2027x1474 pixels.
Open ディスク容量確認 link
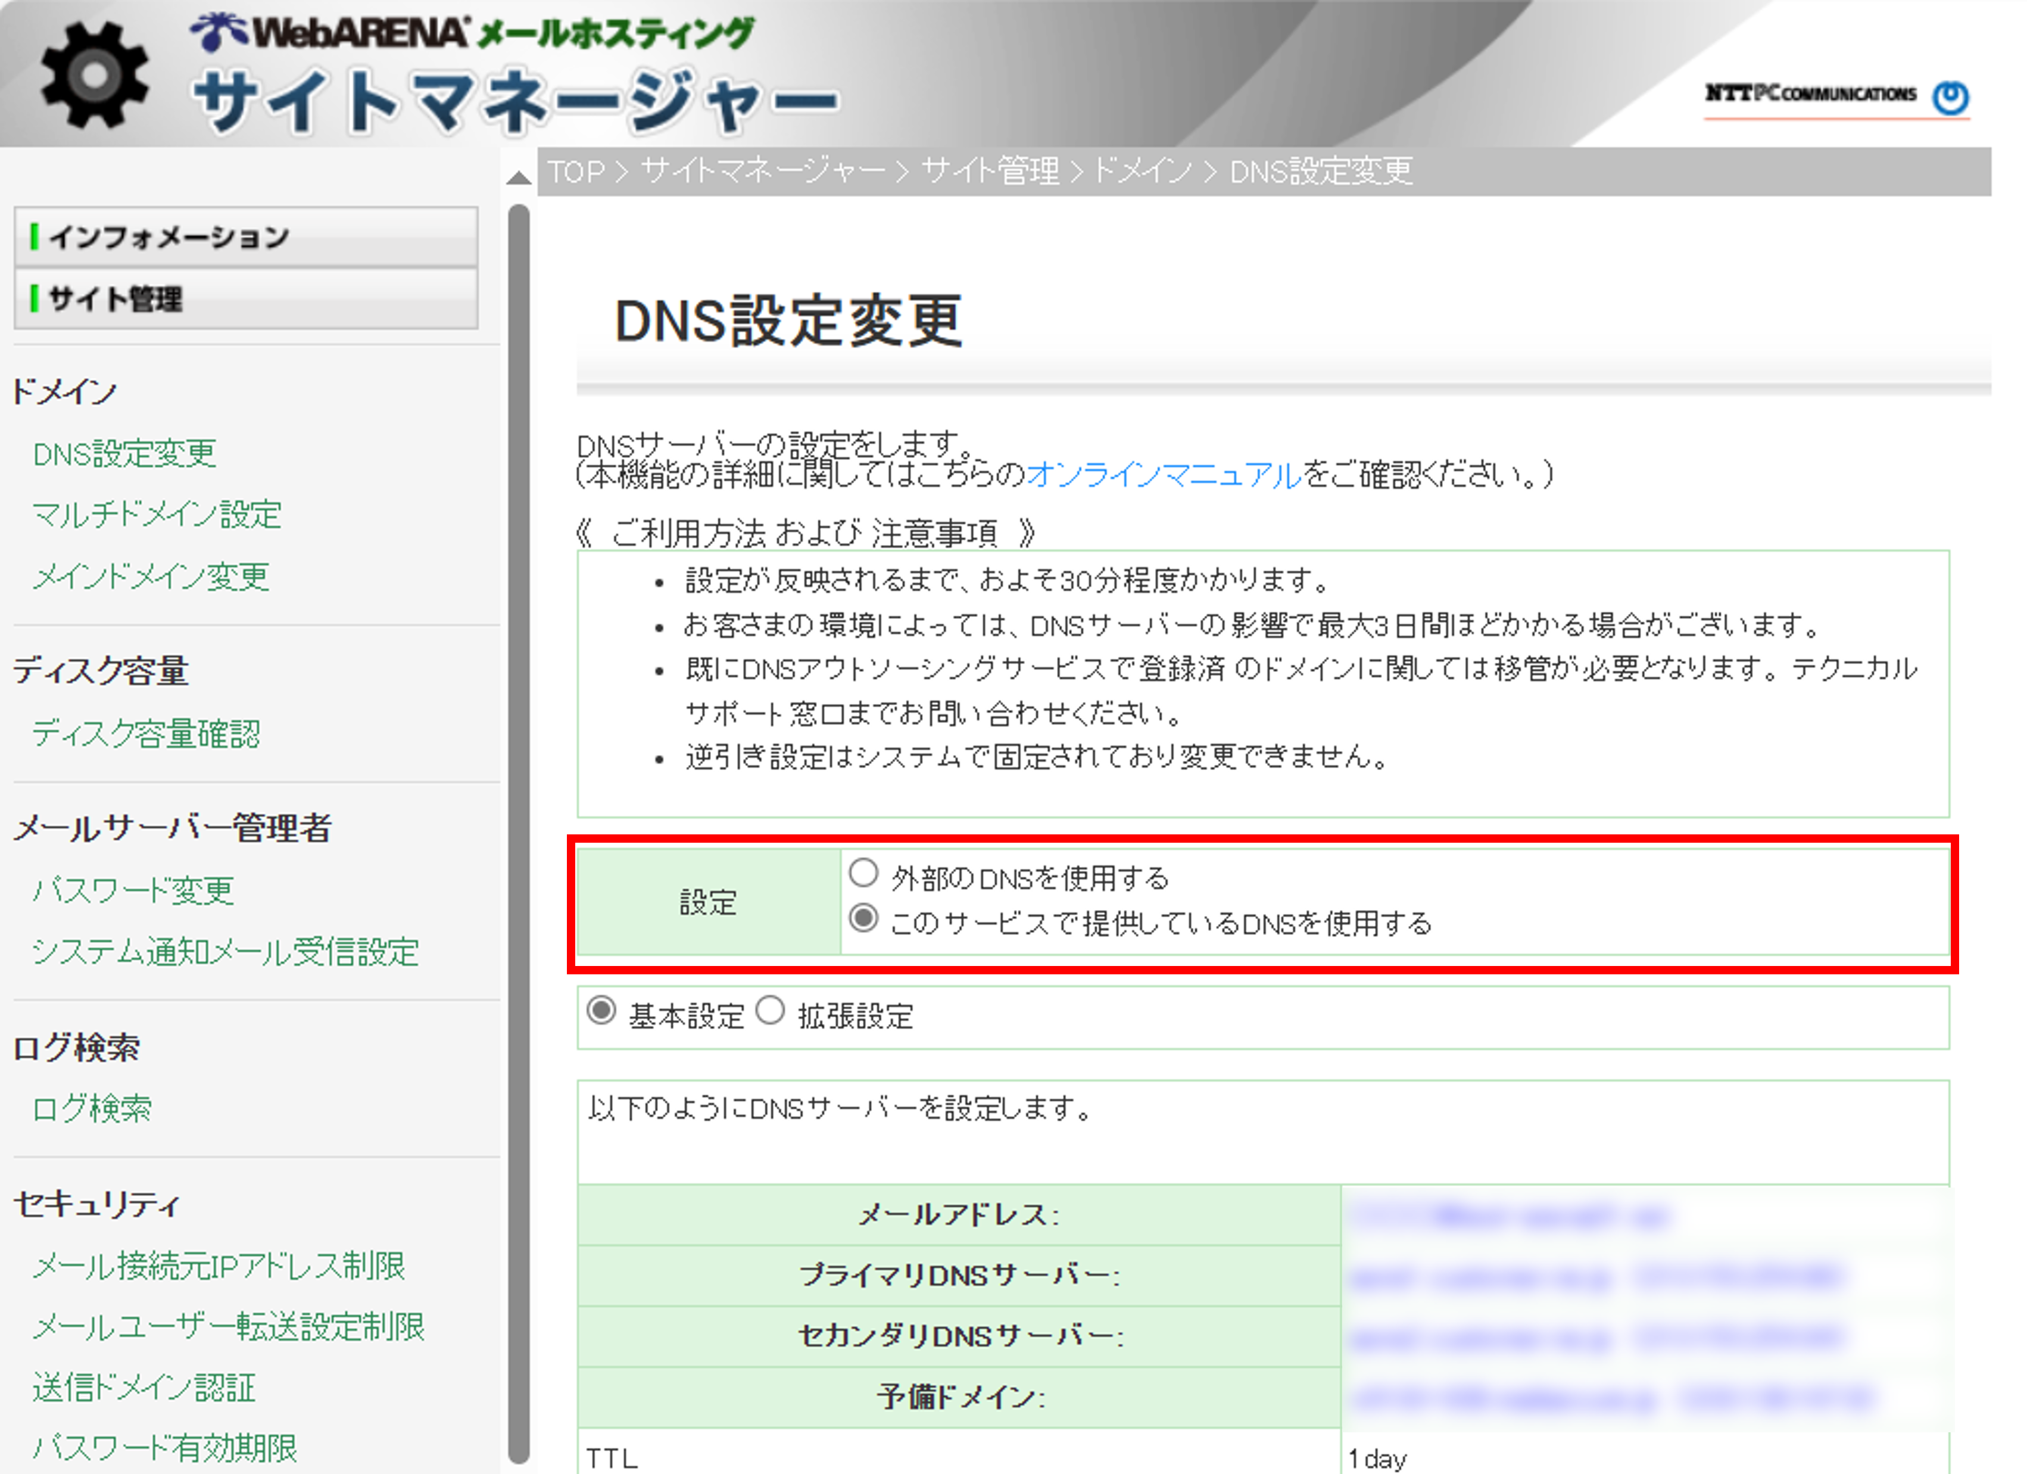(146, 734)
